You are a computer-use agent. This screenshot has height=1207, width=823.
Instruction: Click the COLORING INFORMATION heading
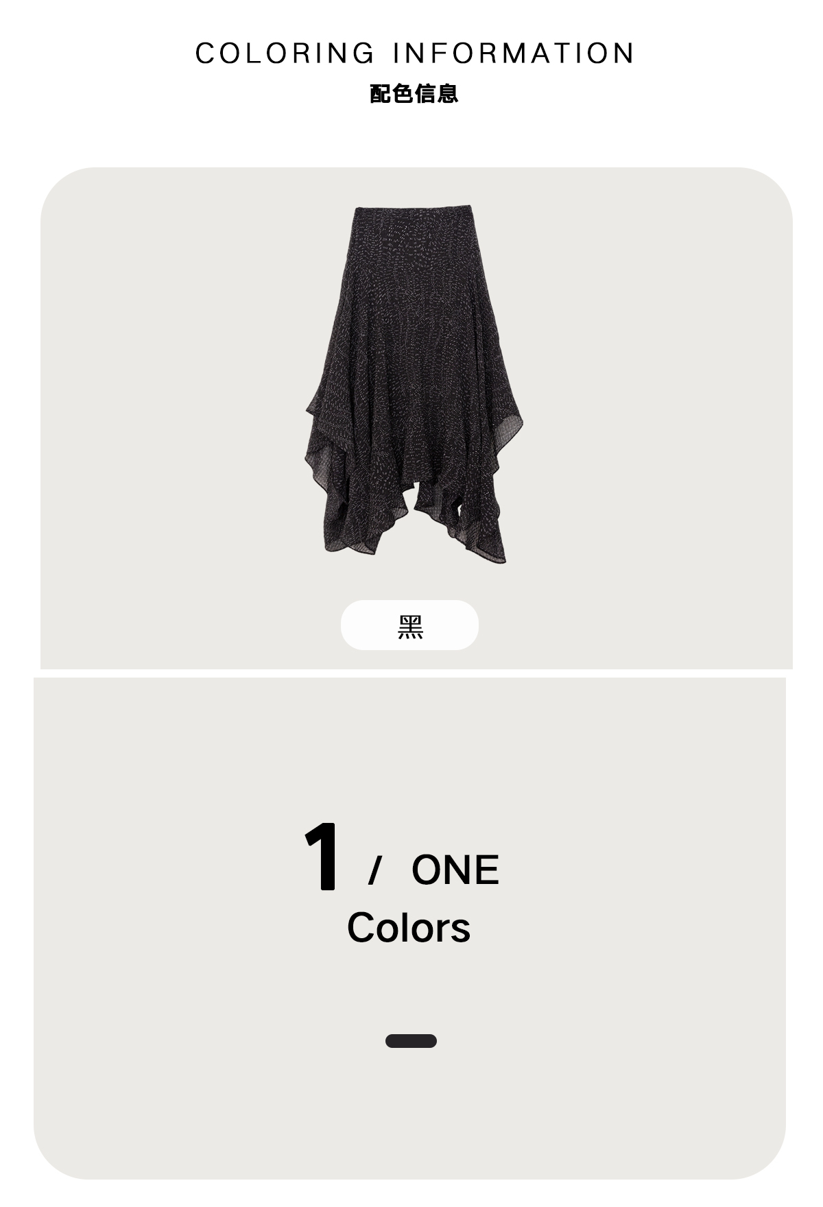point(415,53)
